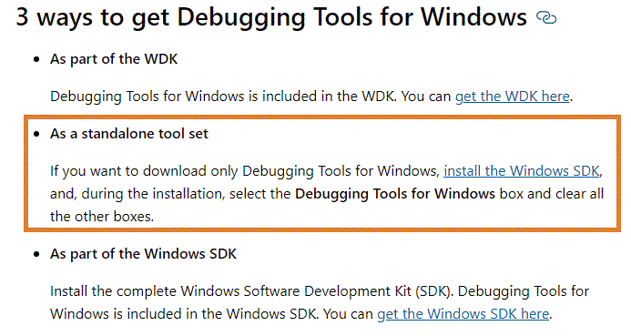631x336 pixels.
Task: Click the sentence 'Debugging Tools for Windows is included in the WDK'
Action: click(222, 97)
